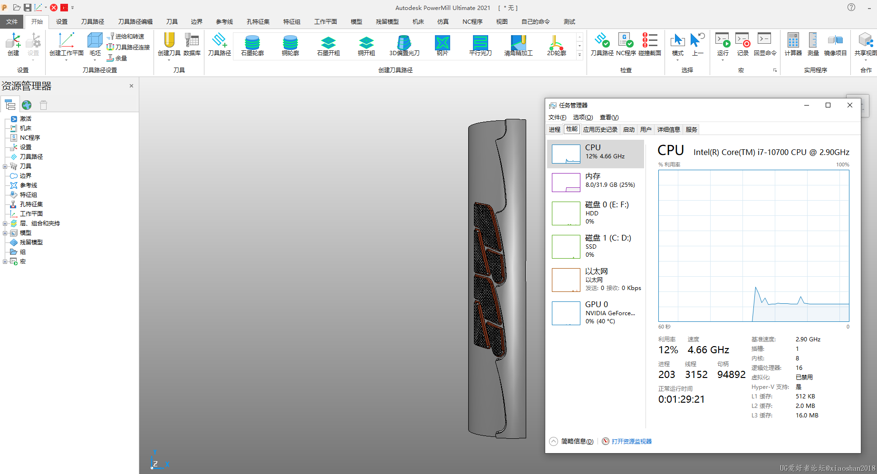877x474 pixels.
Task: Close the 资源管理器 explorer panel
Action: pyautogui.click(x=131, y=86)
